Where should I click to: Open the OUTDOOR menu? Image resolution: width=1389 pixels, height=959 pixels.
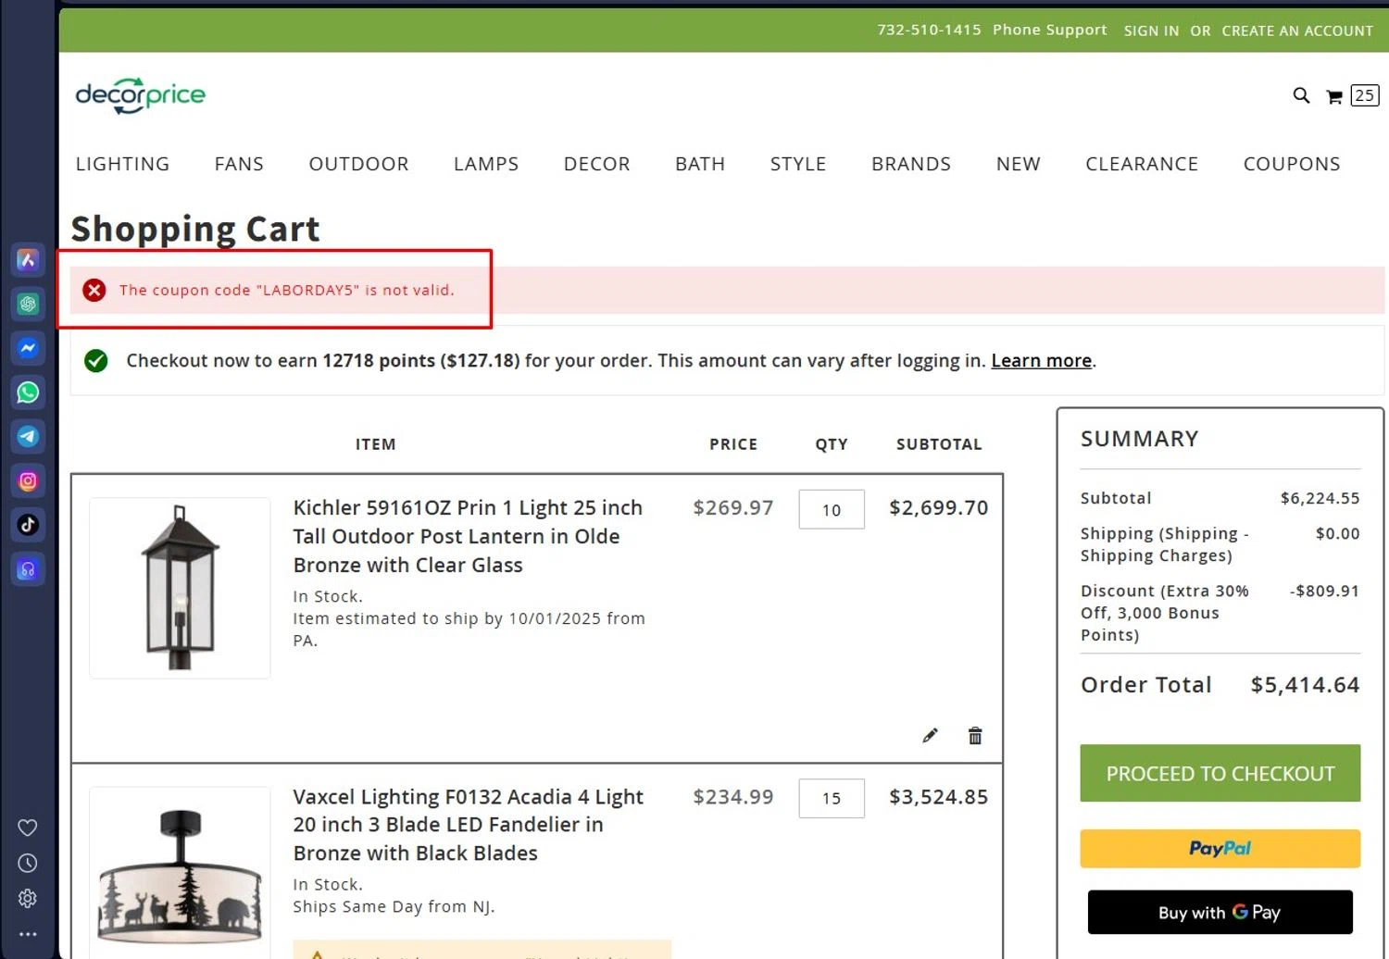tap(358, 164)
